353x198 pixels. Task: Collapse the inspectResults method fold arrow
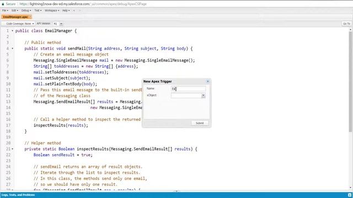coord(12,149)
